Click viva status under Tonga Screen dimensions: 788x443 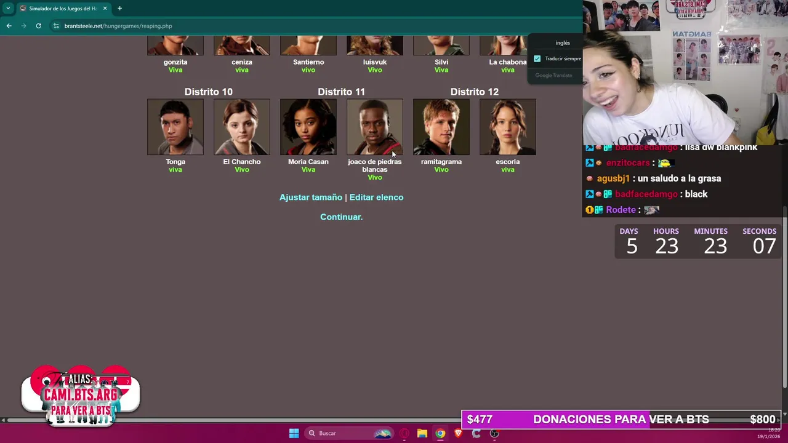pyautogui.click(x=175, y=170)
